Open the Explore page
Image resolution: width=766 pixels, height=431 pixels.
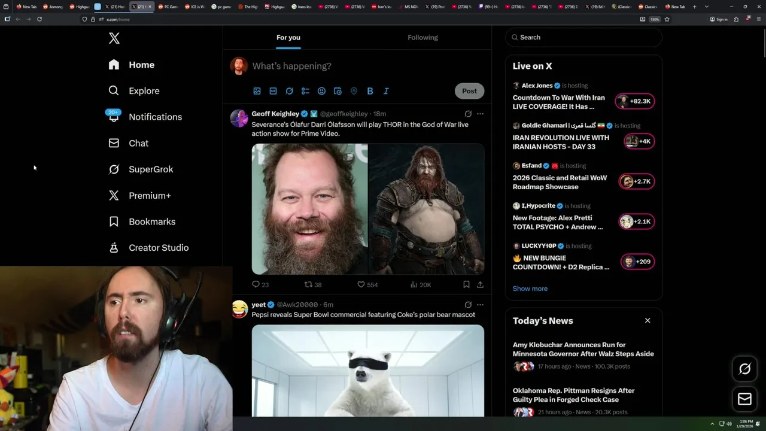pyautogui.click(x=134, y=91)
